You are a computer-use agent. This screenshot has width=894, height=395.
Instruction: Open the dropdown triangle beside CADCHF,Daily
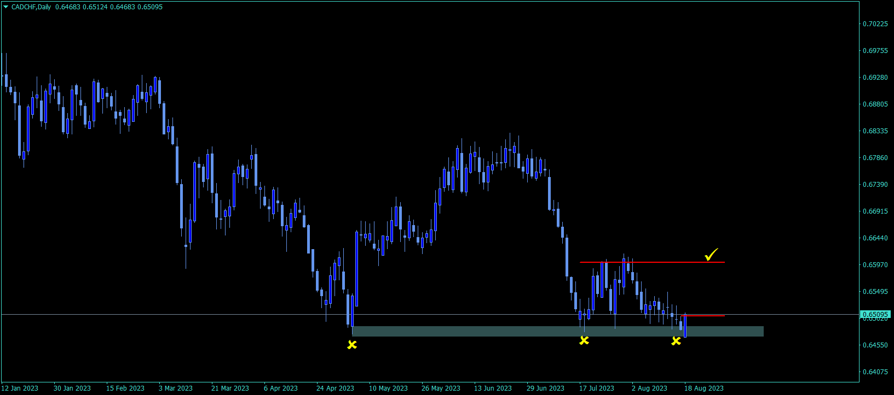pyautogui.click(x=6, y=7)
